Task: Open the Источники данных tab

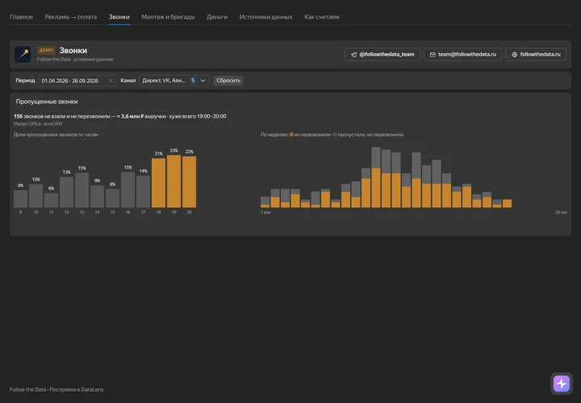Action: coord(265,17)
